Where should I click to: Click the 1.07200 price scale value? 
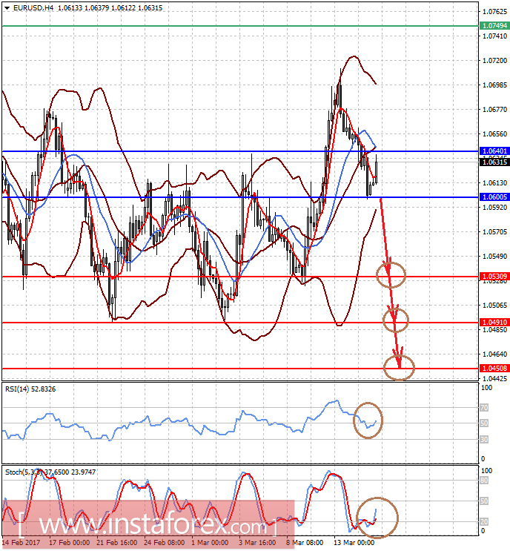[495, 61]
